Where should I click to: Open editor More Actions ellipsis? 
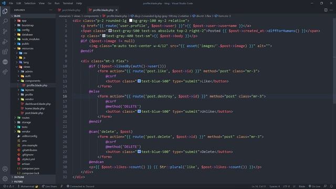[331, 10]
